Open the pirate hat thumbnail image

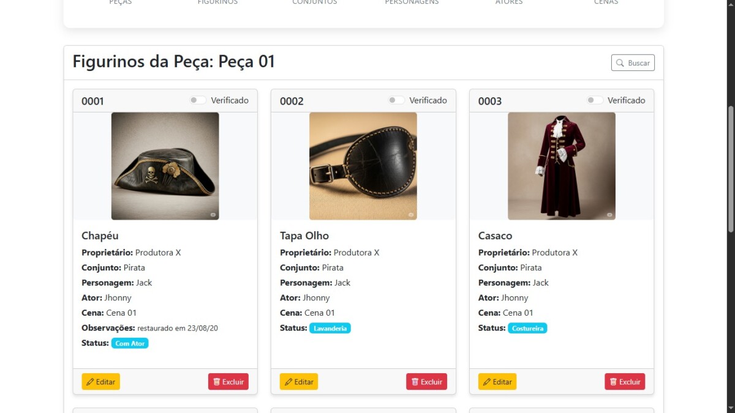coord(165,166)
